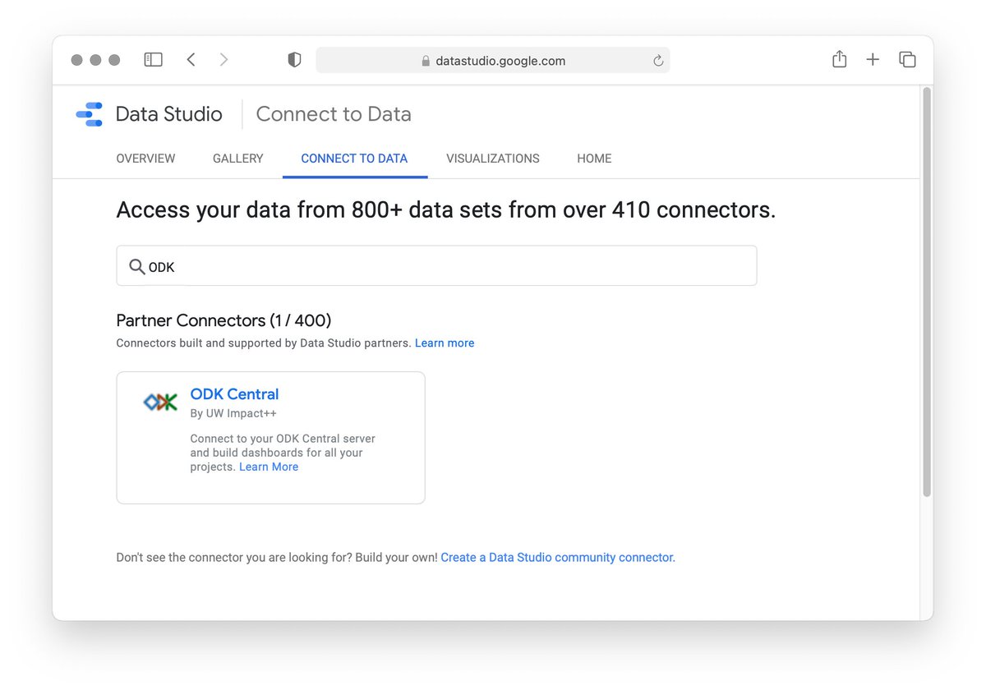Select the Overview tab

tap(145, 158)
